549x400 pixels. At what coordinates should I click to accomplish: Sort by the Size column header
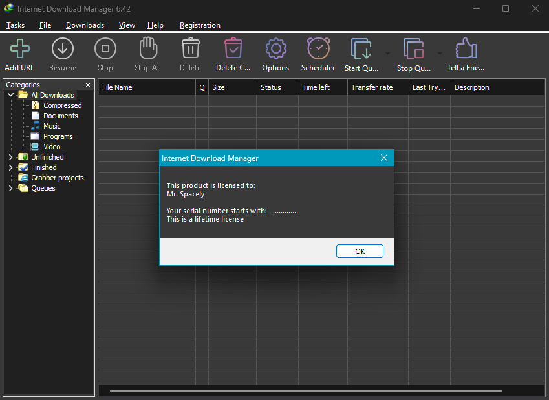coord(233,87)
